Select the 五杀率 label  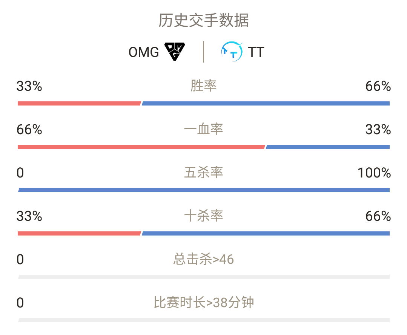point(204,173)
